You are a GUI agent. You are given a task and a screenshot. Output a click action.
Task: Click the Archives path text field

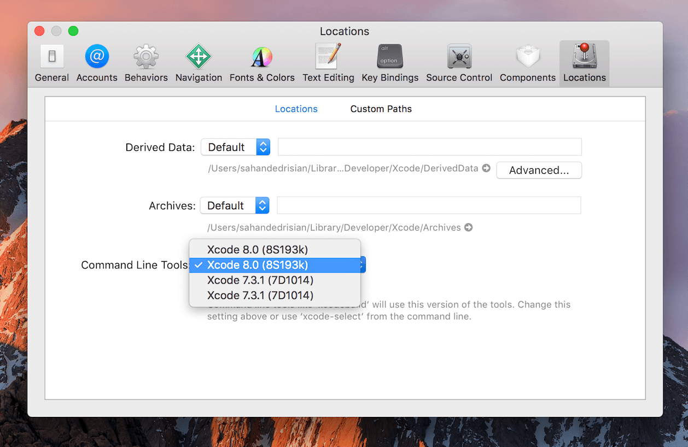pyautogui.click(x=429, y=205)
